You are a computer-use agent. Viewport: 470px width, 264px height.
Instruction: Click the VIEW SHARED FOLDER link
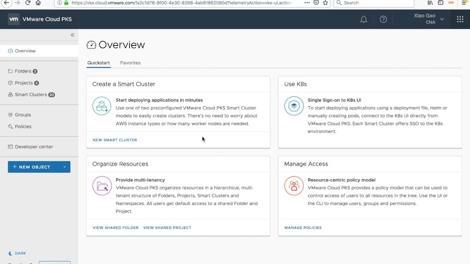(116, 228)
